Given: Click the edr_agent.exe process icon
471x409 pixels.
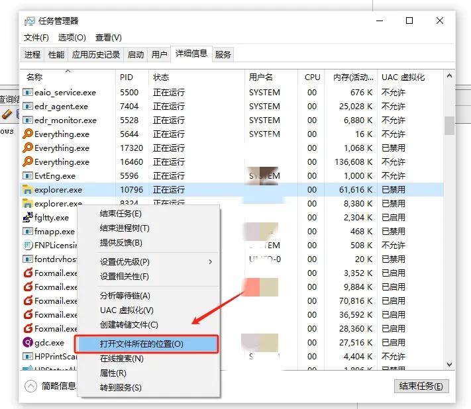Looking at the screenshot, I should tap(28, 107).
